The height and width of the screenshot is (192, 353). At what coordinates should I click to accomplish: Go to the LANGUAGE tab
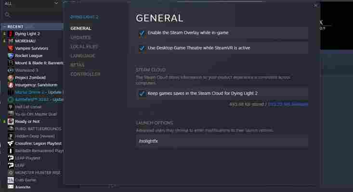click(83, 56)
